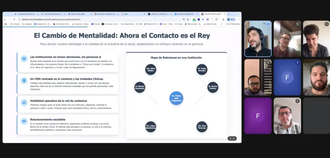Screen dimensions: 330x158
Task: Expand the tab search dropdown arrow
Action: (x=239, y=14)
